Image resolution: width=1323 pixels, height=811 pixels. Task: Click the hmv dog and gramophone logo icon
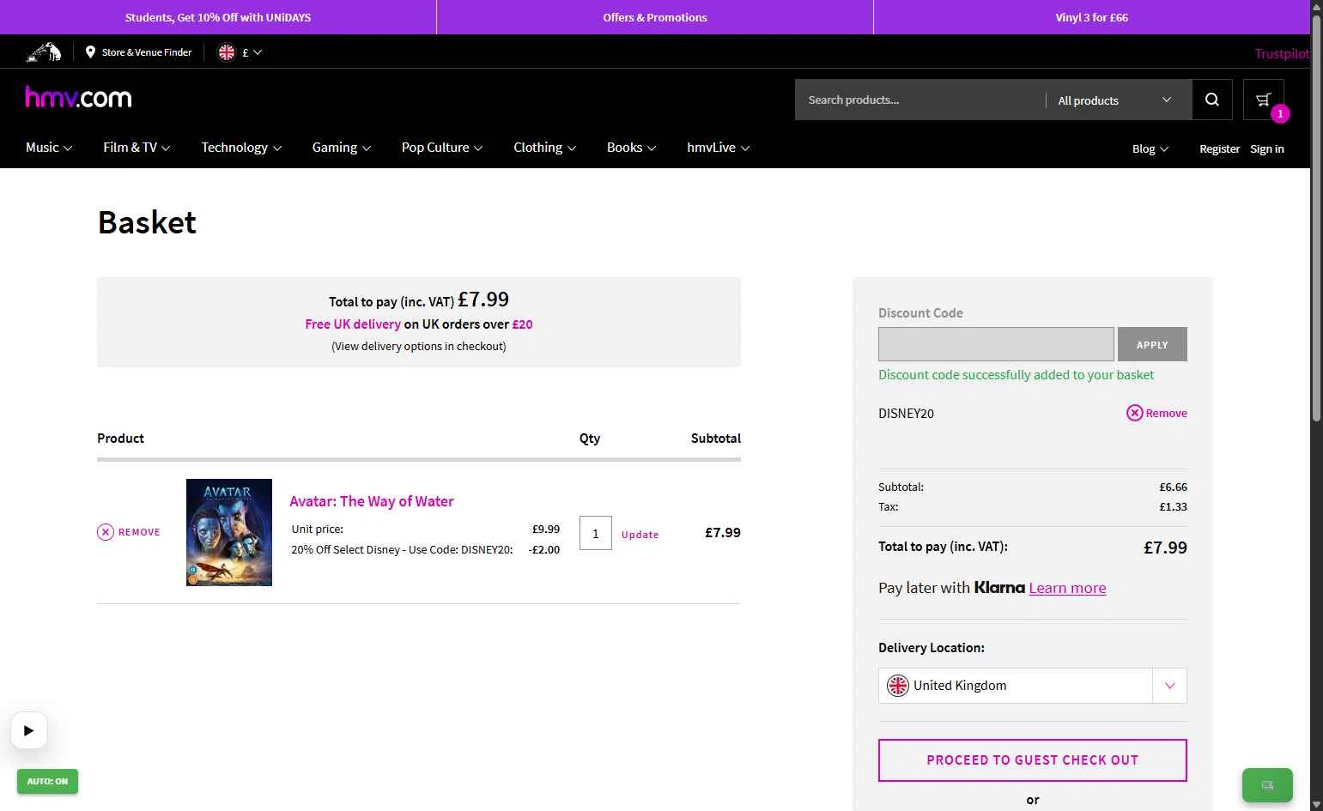(44, 52)
